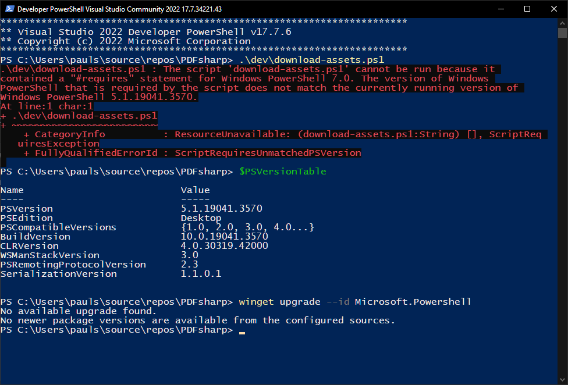Screen dimensions: 568x385
Task: Select the ScriptRequiresUnmatchedPSVersion error ID
Action: coord(268,152)
